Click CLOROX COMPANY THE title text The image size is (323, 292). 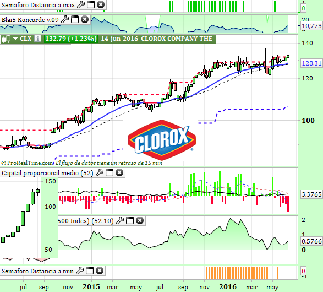pyautogui.click(x=177, y=39)
